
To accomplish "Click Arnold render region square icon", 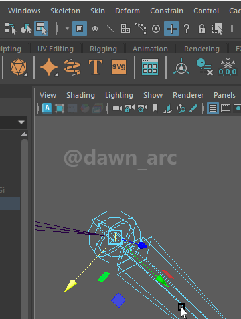I will coord(60,108).
